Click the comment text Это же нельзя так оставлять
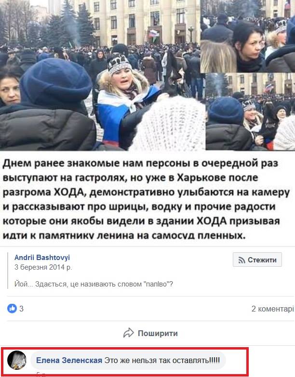295x377 pixels. [x=162, y=360]
